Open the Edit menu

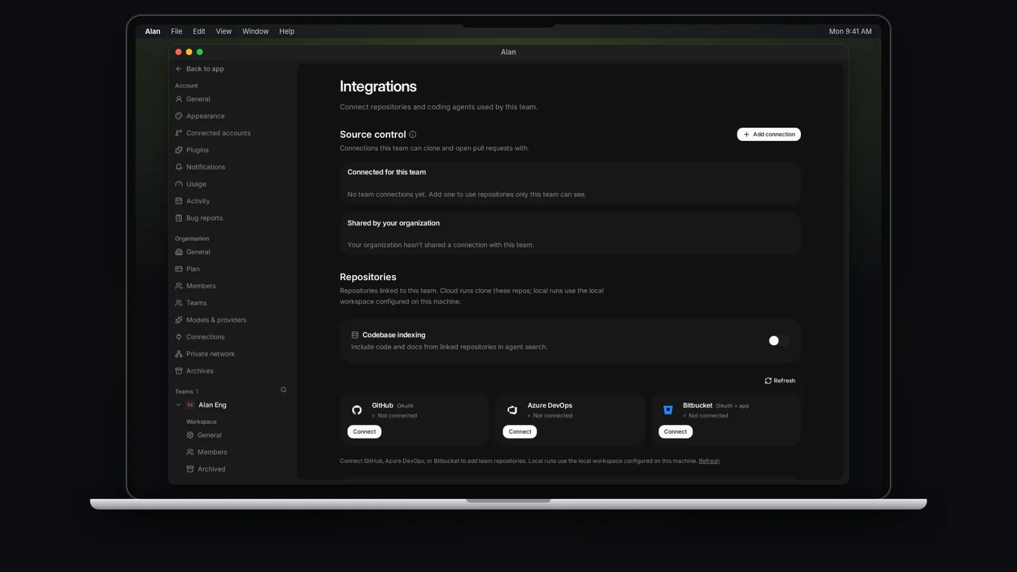(x=199, y=31)
